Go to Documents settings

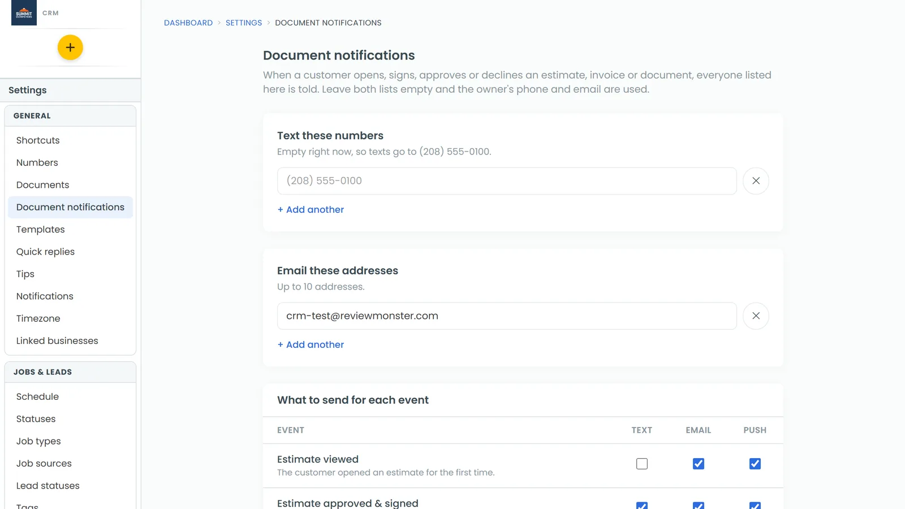(70, 185)
